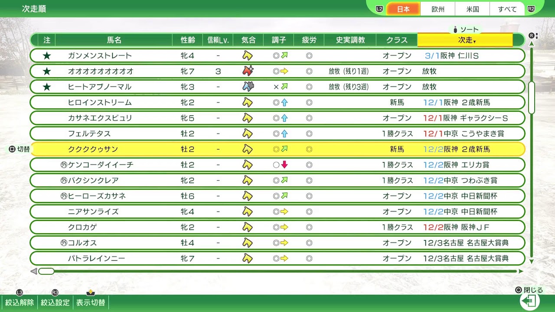The height and width of the screenshot is (312, 555).
Task: Select the ククククゥサン highlighted row name
Action: (x=93, y=149)
